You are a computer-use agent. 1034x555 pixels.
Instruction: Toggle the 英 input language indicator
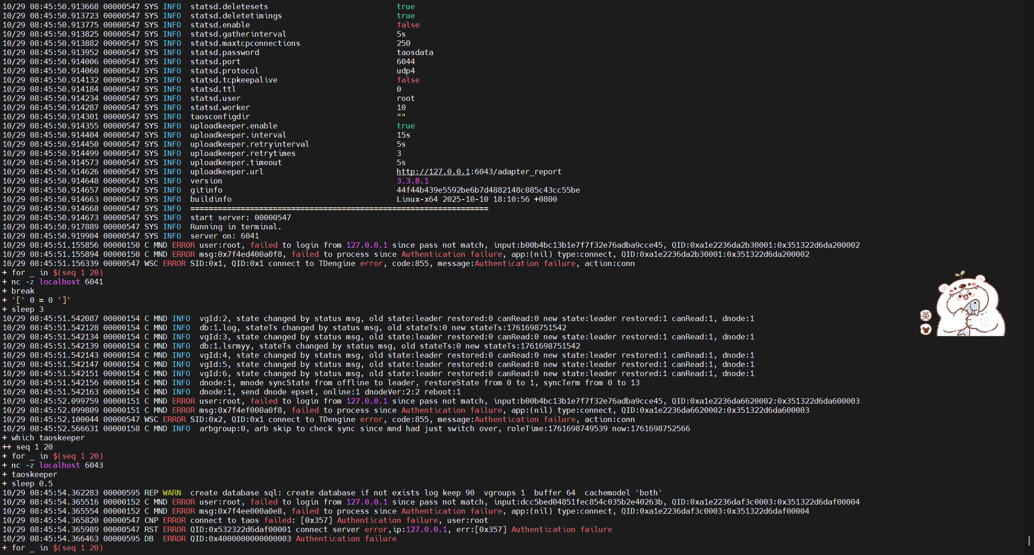(x=926, y=316)
